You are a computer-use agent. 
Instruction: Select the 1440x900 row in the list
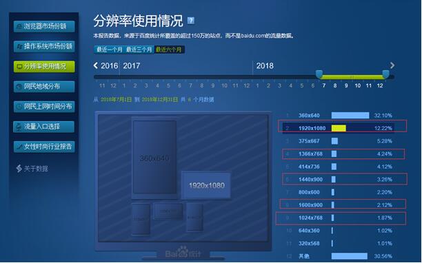pyautogui.click(x=339, y=180)
